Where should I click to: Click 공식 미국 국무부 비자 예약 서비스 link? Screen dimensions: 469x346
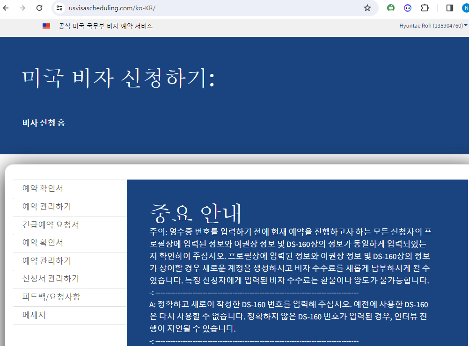105,26
